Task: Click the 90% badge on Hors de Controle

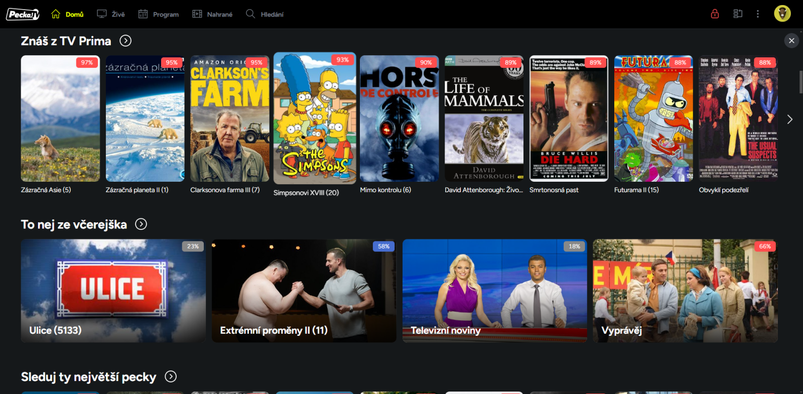Action: (426, 62)
